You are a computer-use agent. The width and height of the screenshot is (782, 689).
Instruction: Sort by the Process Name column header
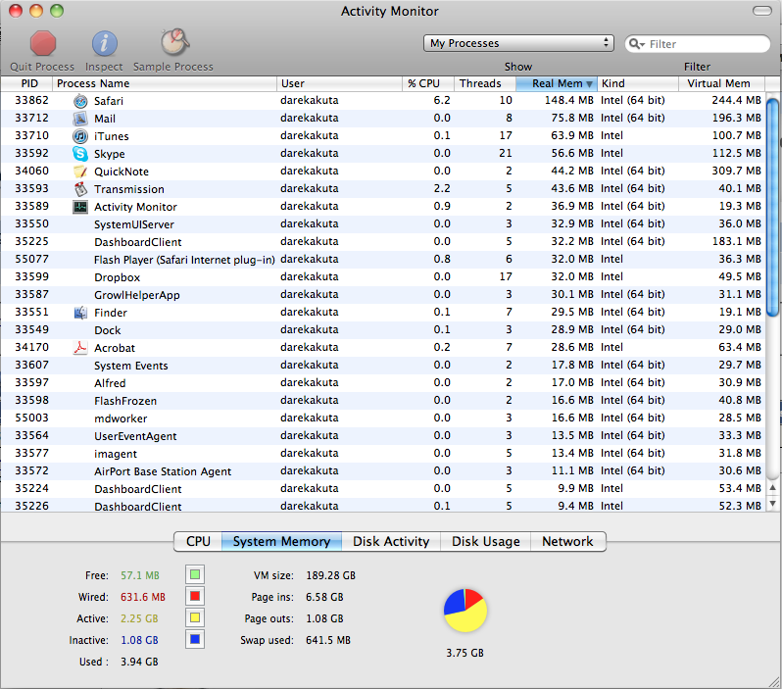(x=165, y=83)
